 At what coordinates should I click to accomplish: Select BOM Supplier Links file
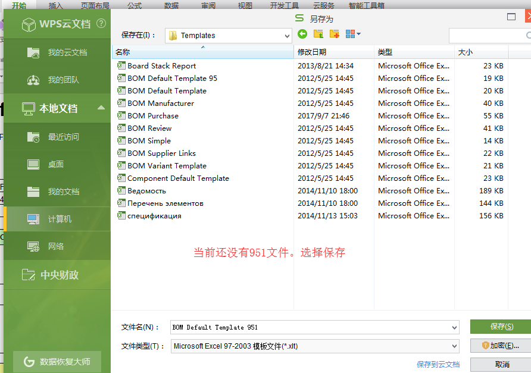[x=161, y=153]
